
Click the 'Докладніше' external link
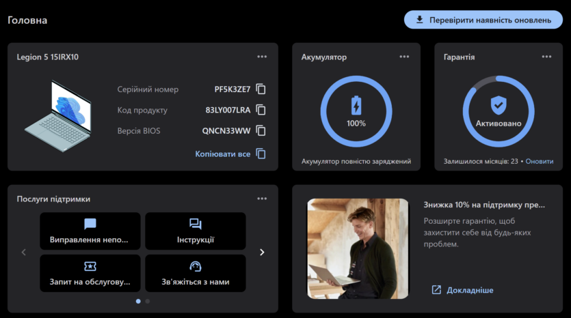(x=462, y=290)
